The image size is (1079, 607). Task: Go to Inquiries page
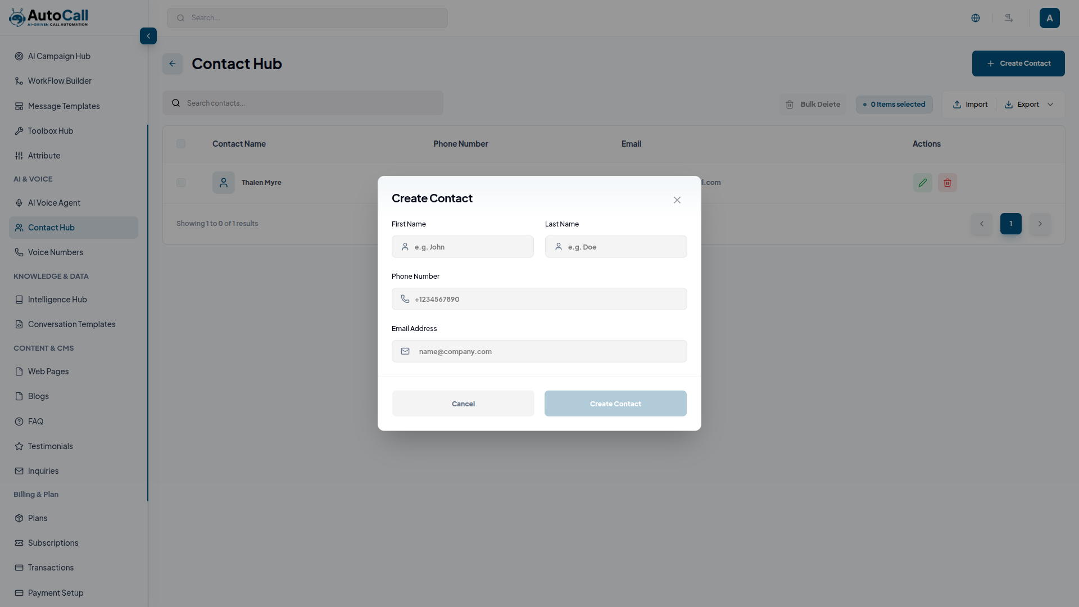click(x=74, y=471)
